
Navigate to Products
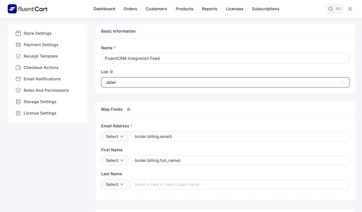[x=185, y=9]
